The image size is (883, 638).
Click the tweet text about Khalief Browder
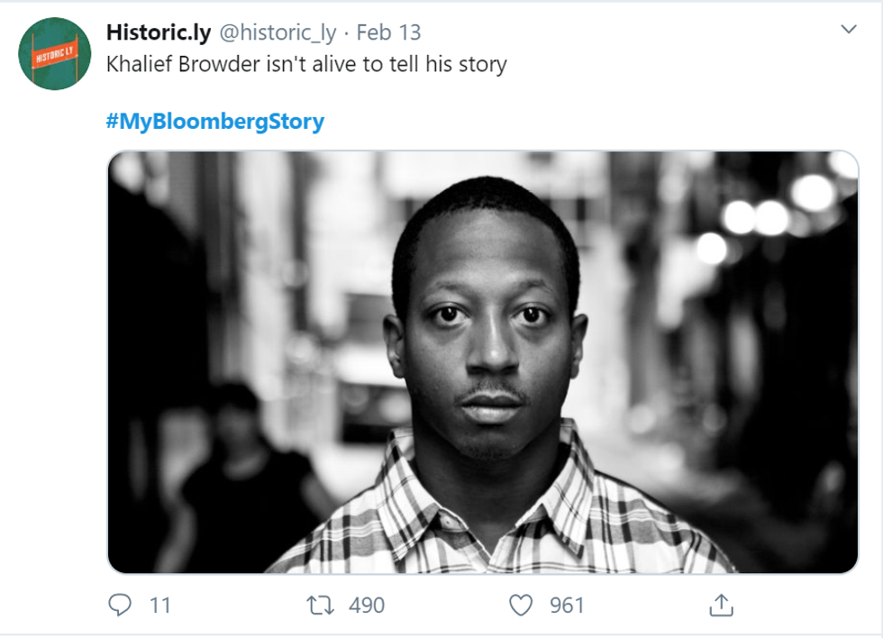[x=306, y=65]
